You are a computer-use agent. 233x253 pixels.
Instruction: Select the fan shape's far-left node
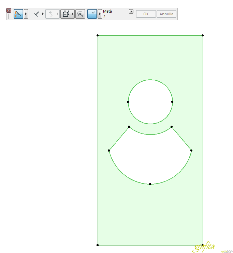[x=109, y=151]
